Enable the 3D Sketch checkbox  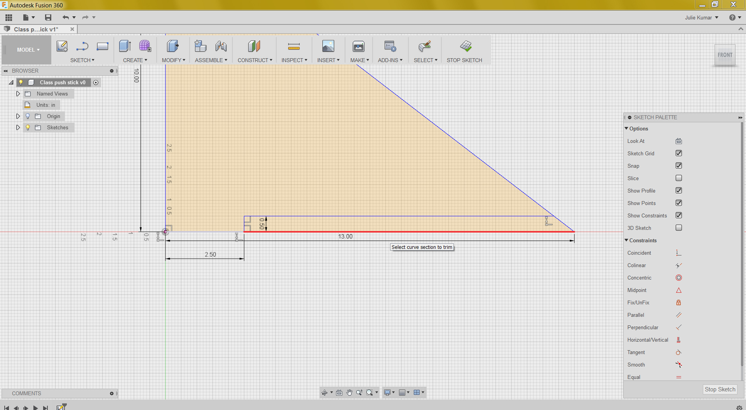(x=679, y=228)
